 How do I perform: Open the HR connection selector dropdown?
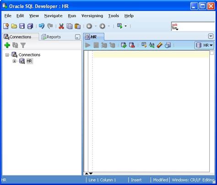coord(204,45)
